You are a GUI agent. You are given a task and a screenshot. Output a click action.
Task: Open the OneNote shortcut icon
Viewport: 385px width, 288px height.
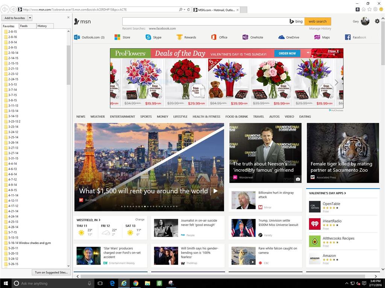[245, 37]
